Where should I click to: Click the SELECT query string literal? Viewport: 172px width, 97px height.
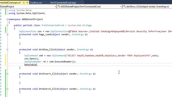pyautogui.click(x=109, y=56)
